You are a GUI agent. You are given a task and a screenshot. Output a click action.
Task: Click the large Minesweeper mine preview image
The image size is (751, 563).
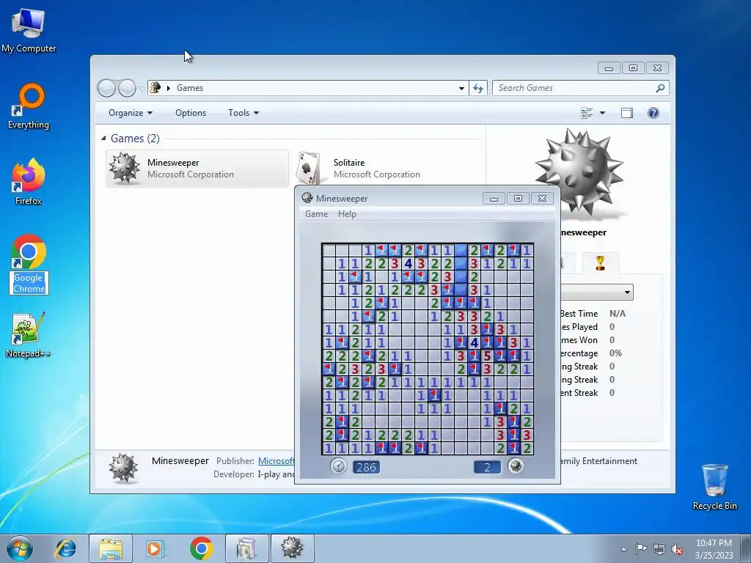579,172
